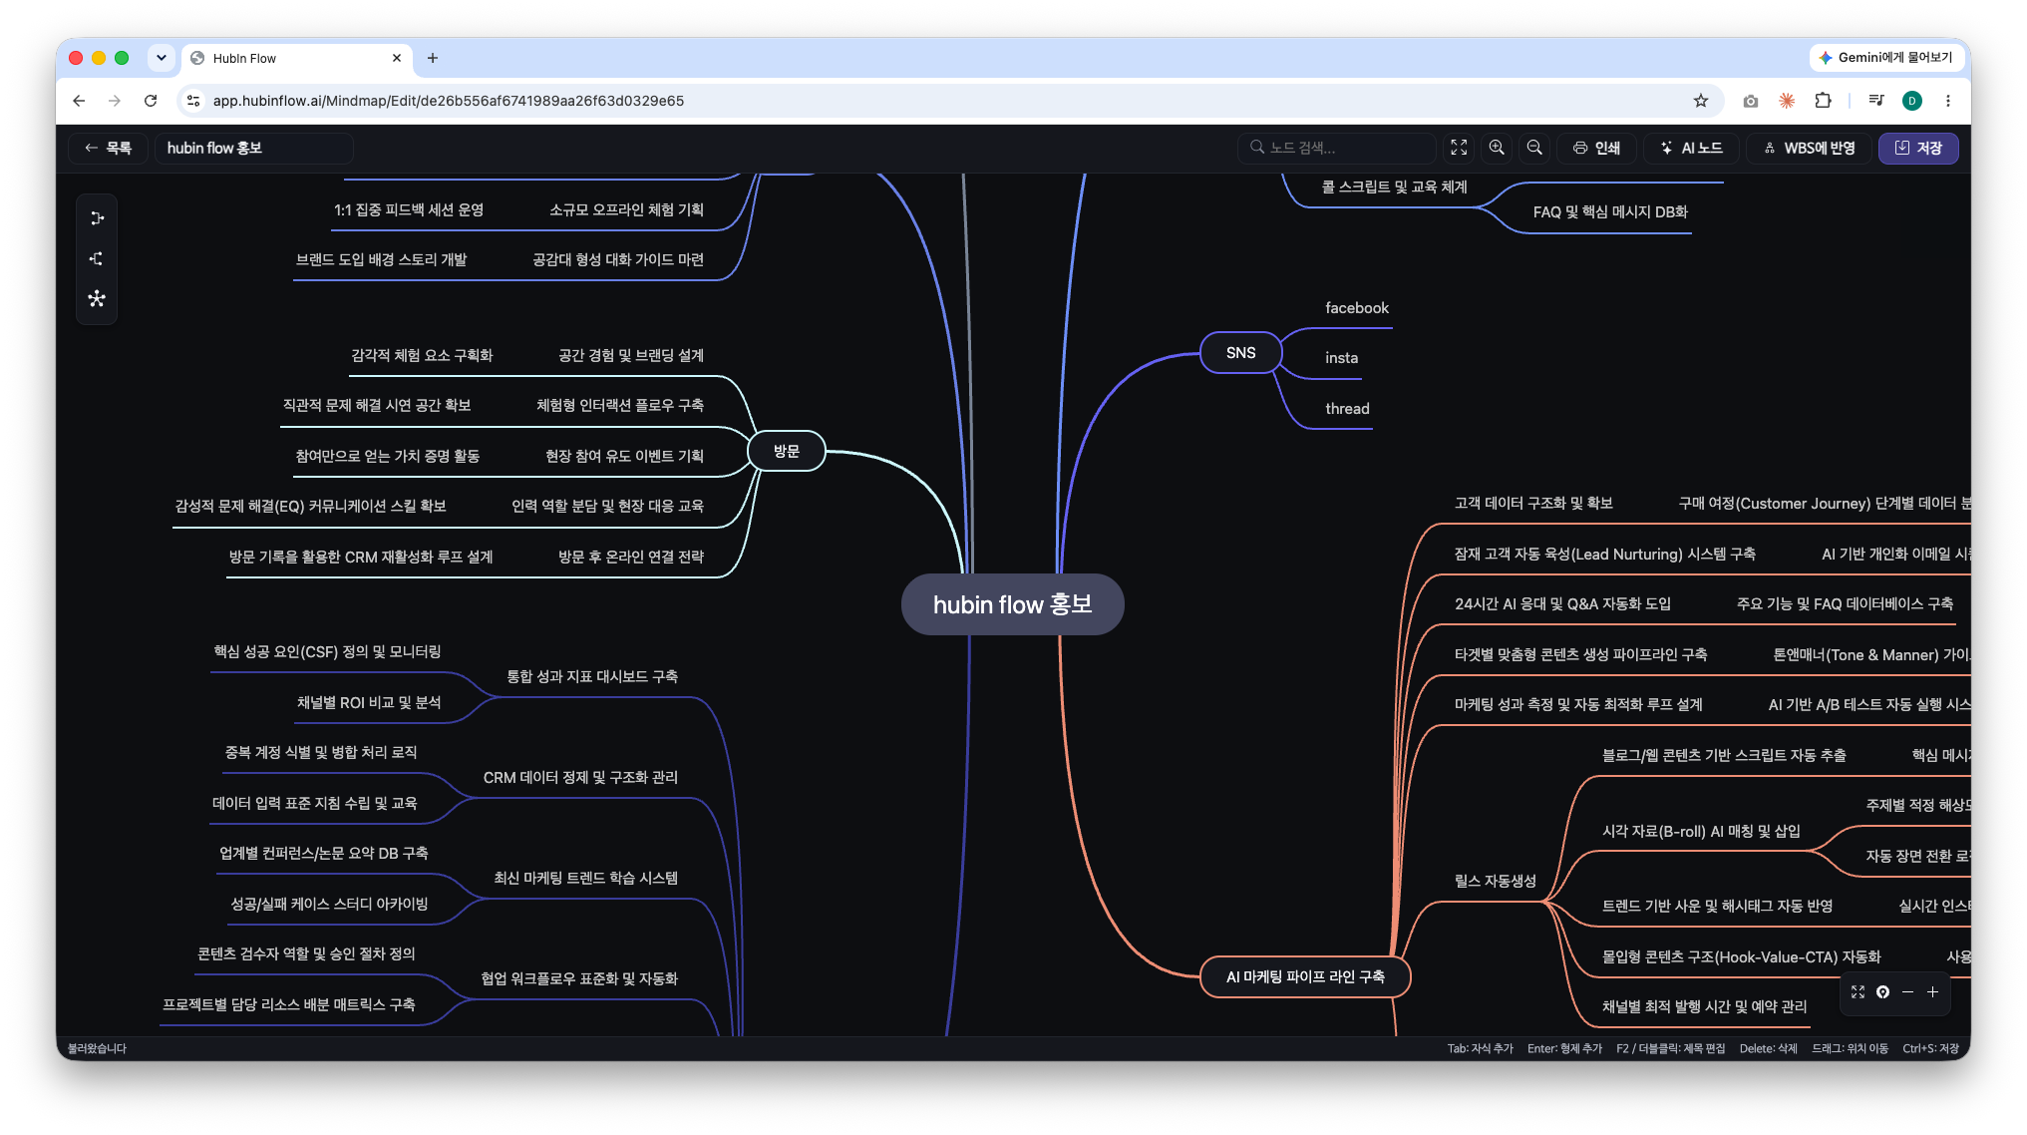
Task: Click the center-on-root icon in bottom-right controls
Action: pyautogui.click(x=1882, y=992)
